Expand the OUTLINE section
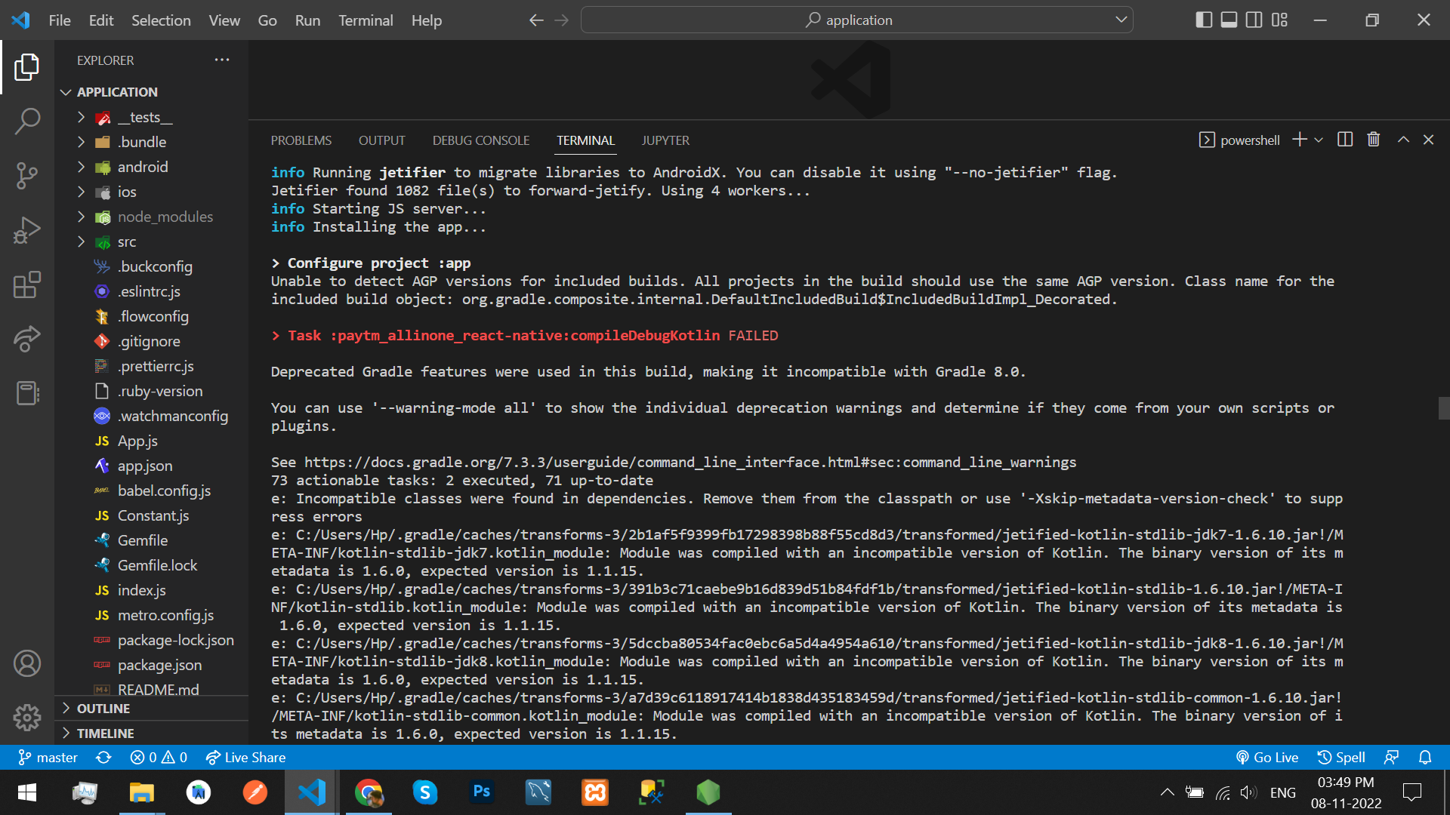Image resolution: width=1450 pixels, height=815 pixels. [103, 709]
